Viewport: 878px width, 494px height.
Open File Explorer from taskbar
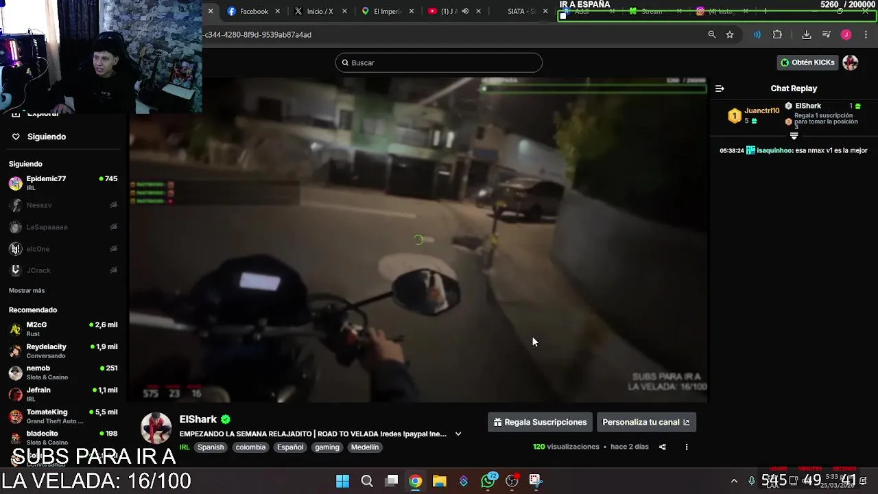(x=440, y=481)
